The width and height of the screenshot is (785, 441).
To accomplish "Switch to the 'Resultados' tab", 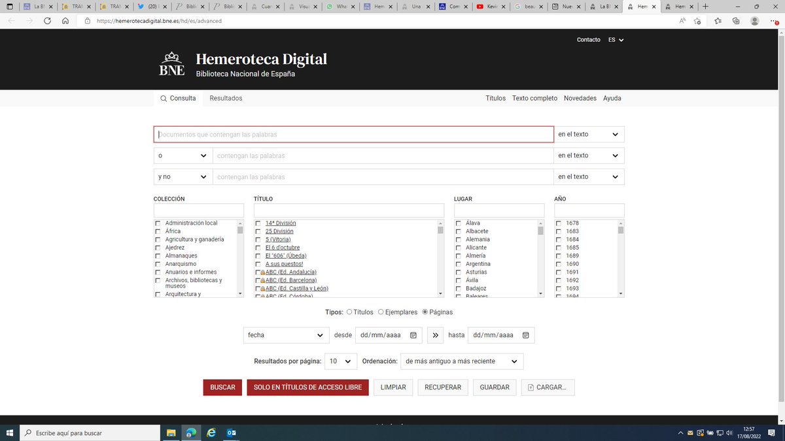I will pyautogui.click(x=225, y=98).
